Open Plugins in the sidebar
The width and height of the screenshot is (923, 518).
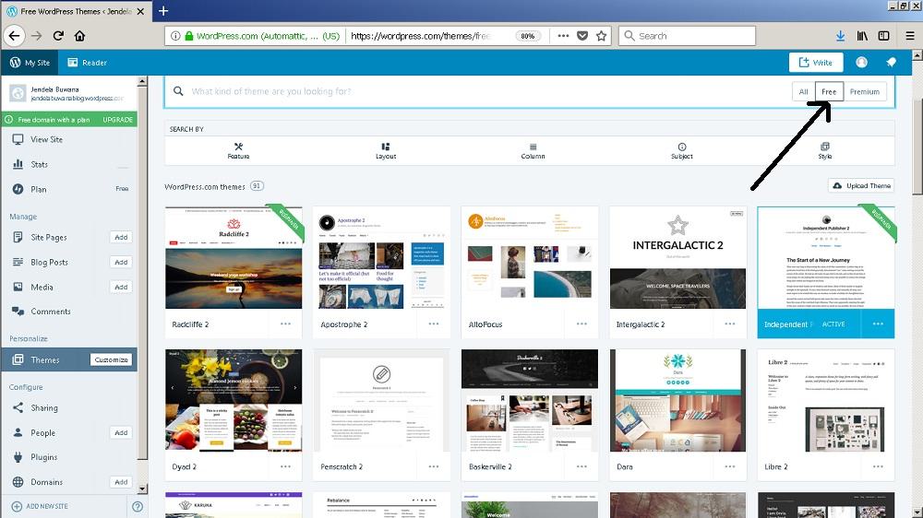[69, 457]
